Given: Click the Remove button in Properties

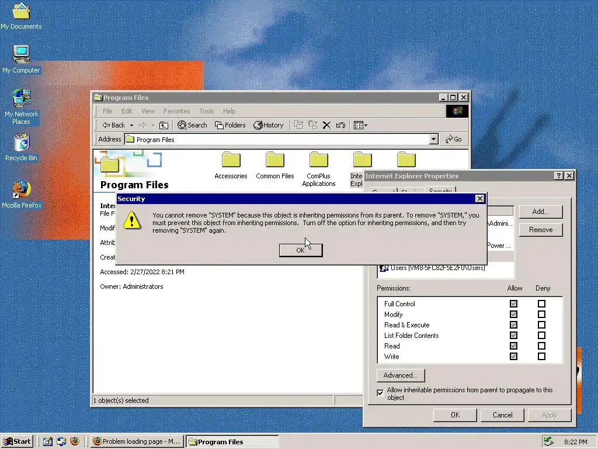Looking at the screenshot, I should coord(540,230).
